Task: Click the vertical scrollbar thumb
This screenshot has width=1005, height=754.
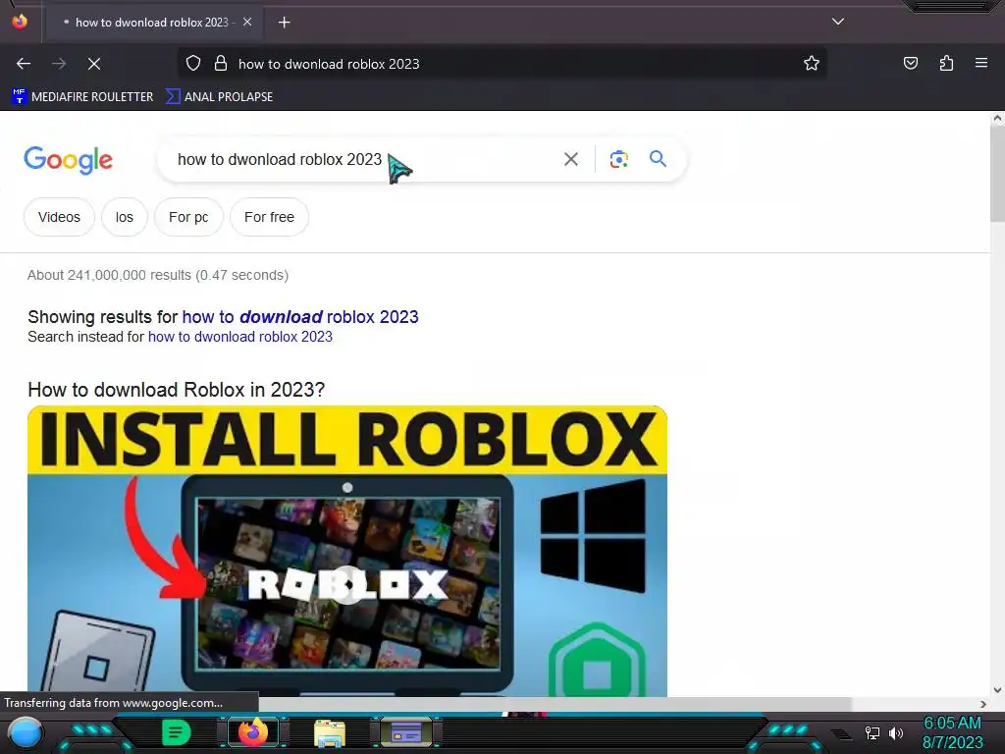Action: 997,174
